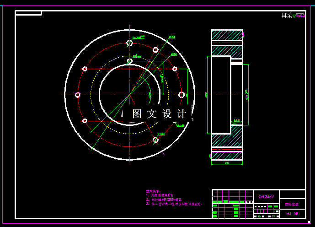
Task: Click the 其余 surface finish note
Action: 287,16
